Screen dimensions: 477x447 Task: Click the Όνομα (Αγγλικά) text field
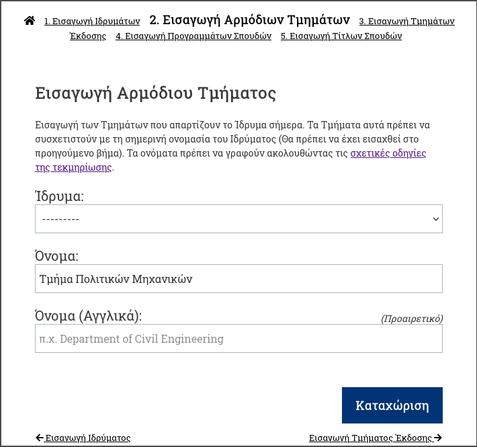(238, 338)
